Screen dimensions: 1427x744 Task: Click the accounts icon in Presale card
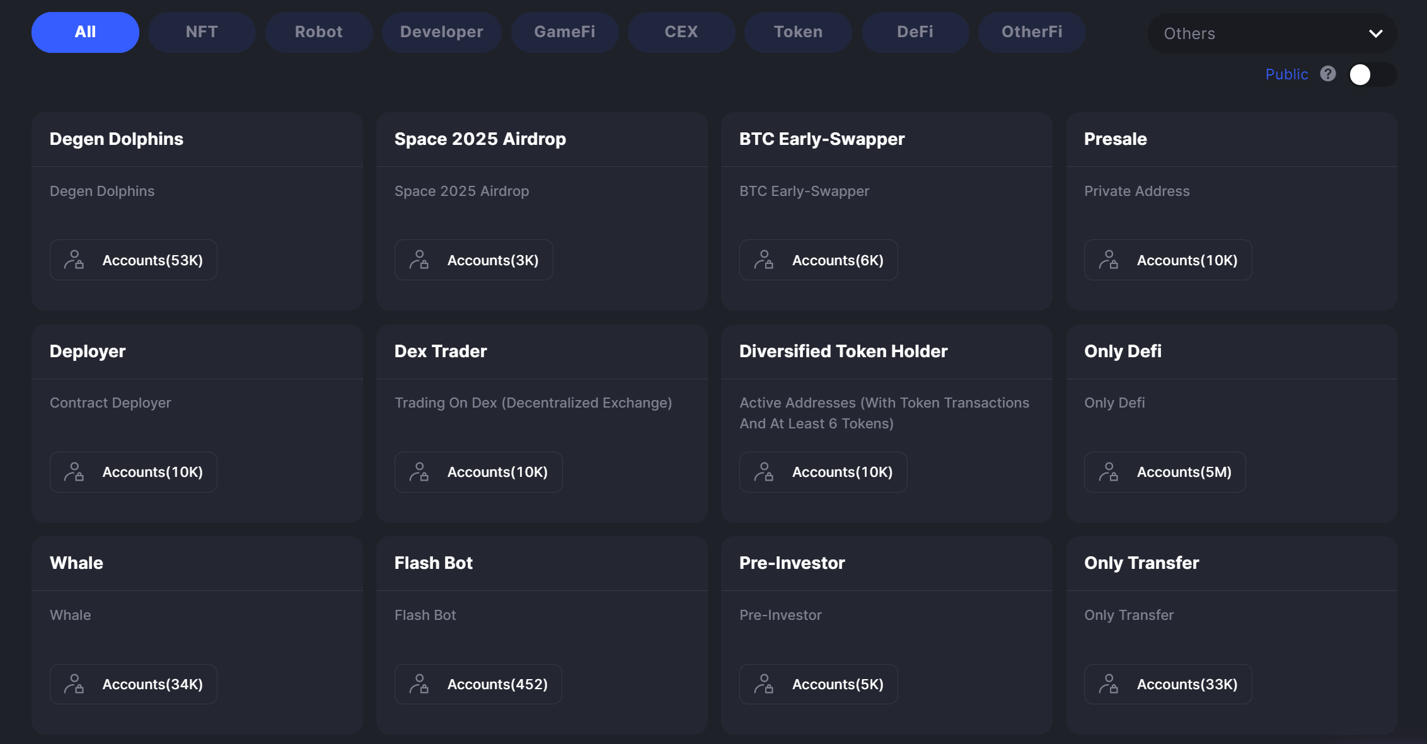tap(1109, 260)
